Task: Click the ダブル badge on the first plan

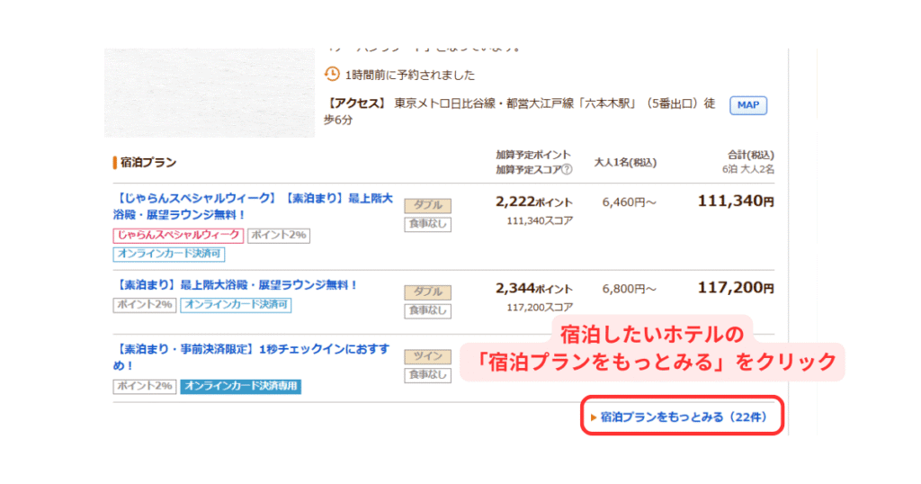Action: [x=427, y=206]
